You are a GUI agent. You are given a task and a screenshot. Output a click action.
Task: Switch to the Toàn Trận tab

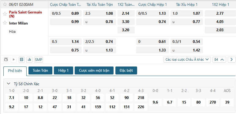[40, 70]
